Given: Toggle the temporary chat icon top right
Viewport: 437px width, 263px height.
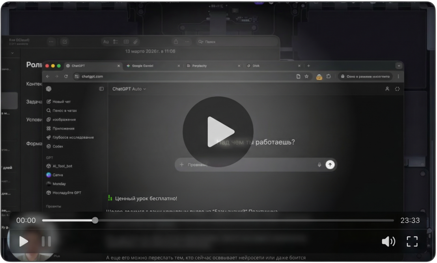Looking at the screenshot, I should (397, 89).
